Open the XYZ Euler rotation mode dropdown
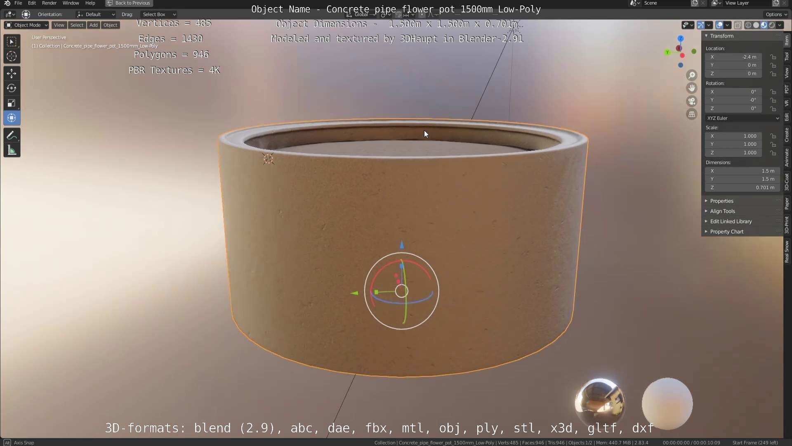 [742, 118]
